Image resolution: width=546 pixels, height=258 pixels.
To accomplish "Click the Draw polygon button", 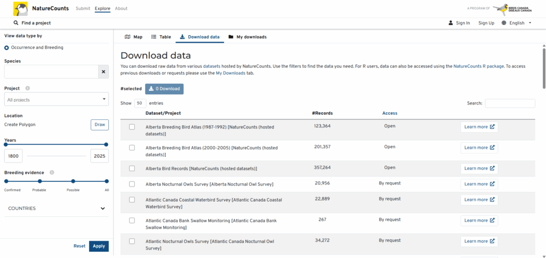I will coord(100,125).
